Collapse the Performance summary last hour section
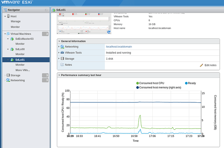Viewport: 224px width, 148px height. pos(59,75)
